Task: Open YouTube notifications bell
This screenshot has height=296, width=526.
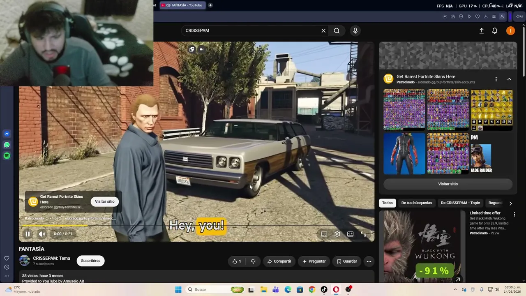Action: (x=495, y=31)
